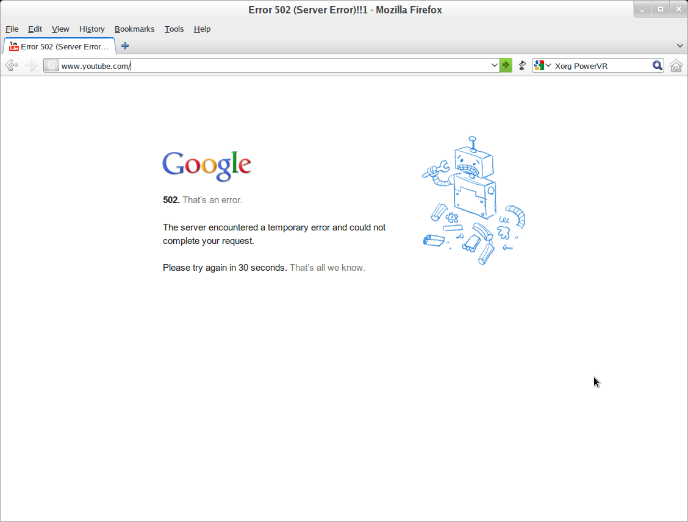Click the Back navigation arrow
Screen dimensions: 688x522
(12, 66)
